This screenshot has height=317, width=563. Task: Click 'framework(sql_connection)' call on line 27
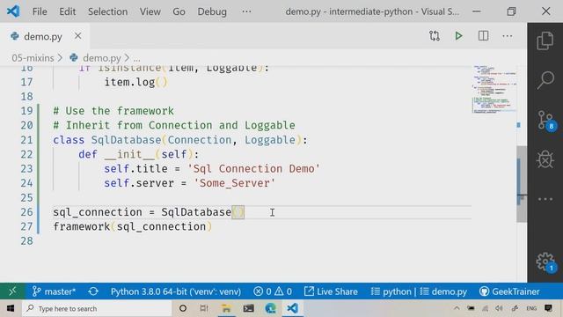[133, 226]
